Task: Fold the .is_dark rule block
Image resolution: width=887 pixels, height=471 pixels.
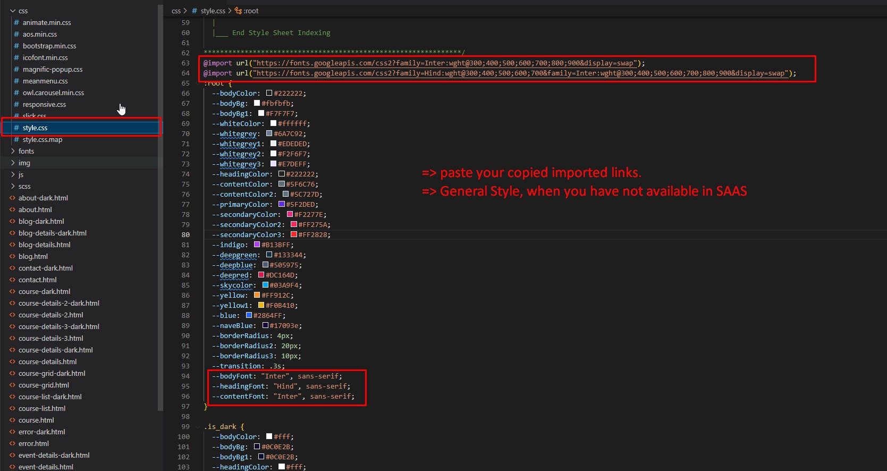Action: pos(198,426)
